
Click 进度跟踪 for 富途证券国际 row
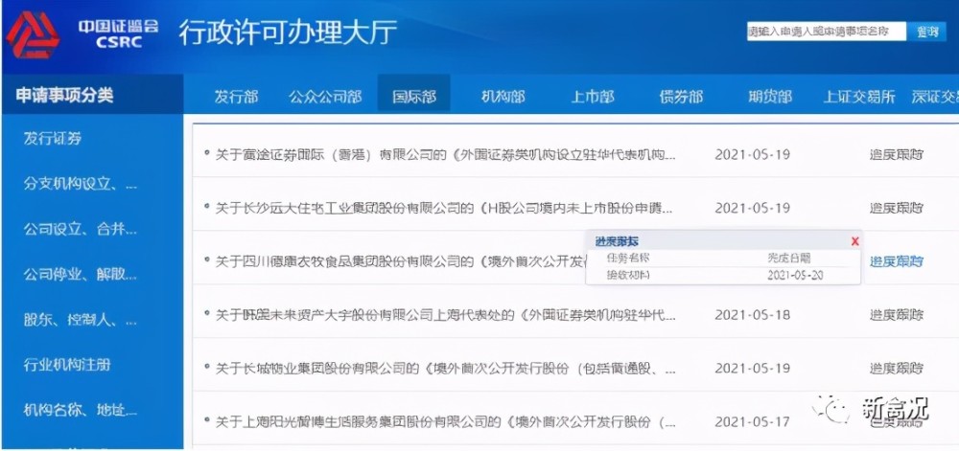(x=896, y=155)
